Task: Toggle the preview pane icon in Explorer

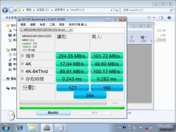Action: (161, 17)
